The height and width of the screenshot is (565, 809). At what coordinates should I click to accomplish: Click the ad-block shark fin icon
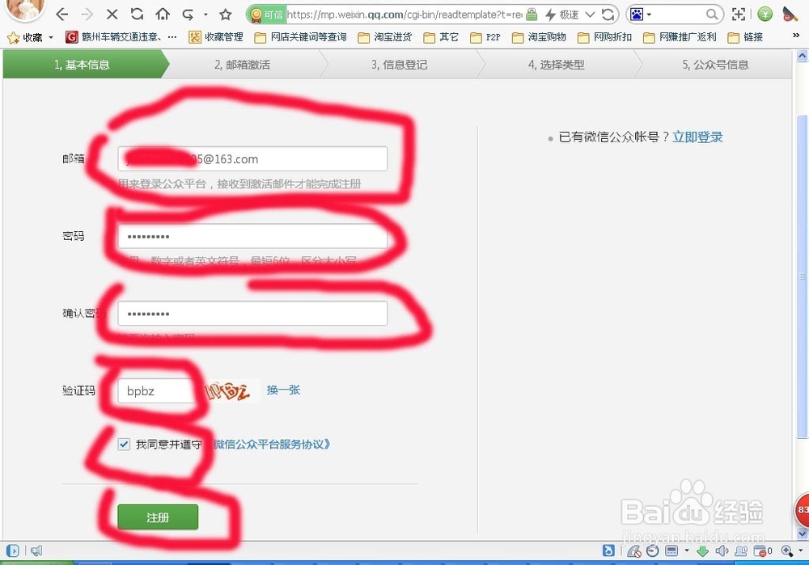click(x=634, y=551)
